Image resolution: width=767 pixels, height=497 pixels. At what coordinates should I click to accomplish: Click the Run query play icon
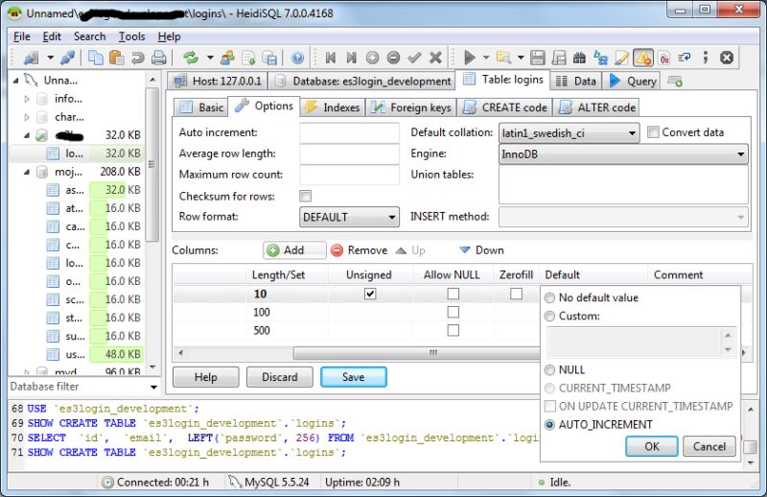469,58
